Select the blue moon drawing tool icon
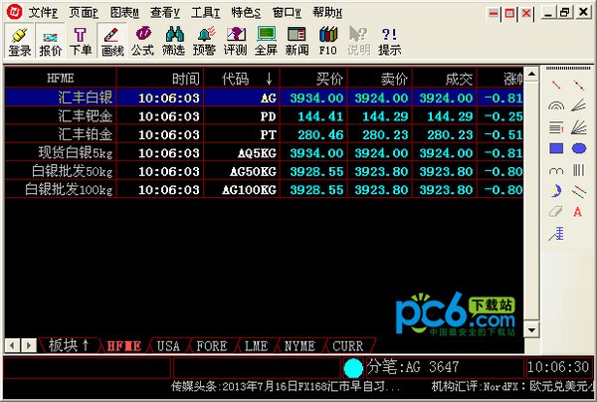The image size is (597, 402). pos(556,191)
